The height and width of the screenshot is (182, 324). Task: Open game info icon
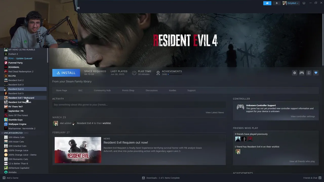click(x=309, y=73)
